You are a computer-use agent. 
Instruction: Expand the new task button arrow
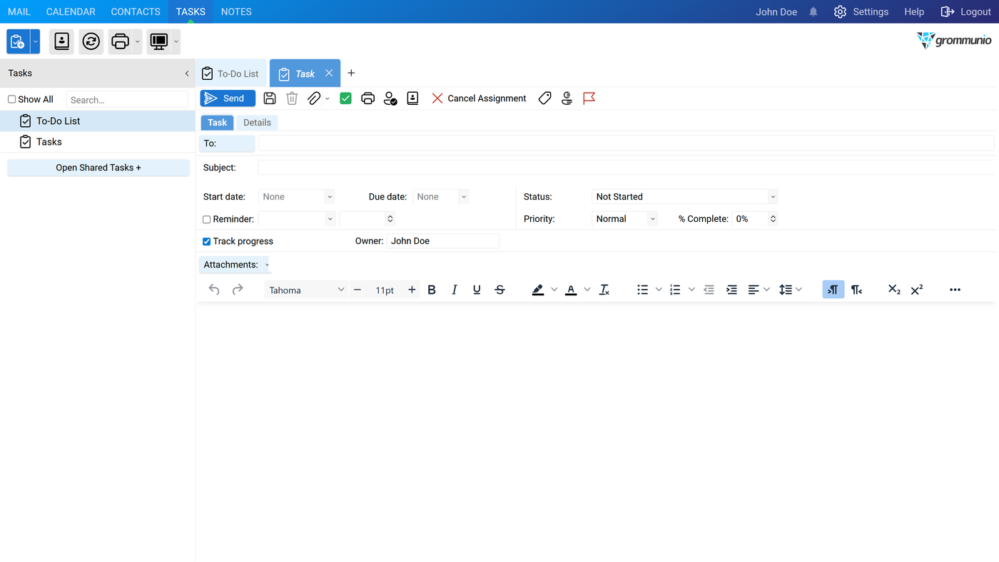pos(35,41)
